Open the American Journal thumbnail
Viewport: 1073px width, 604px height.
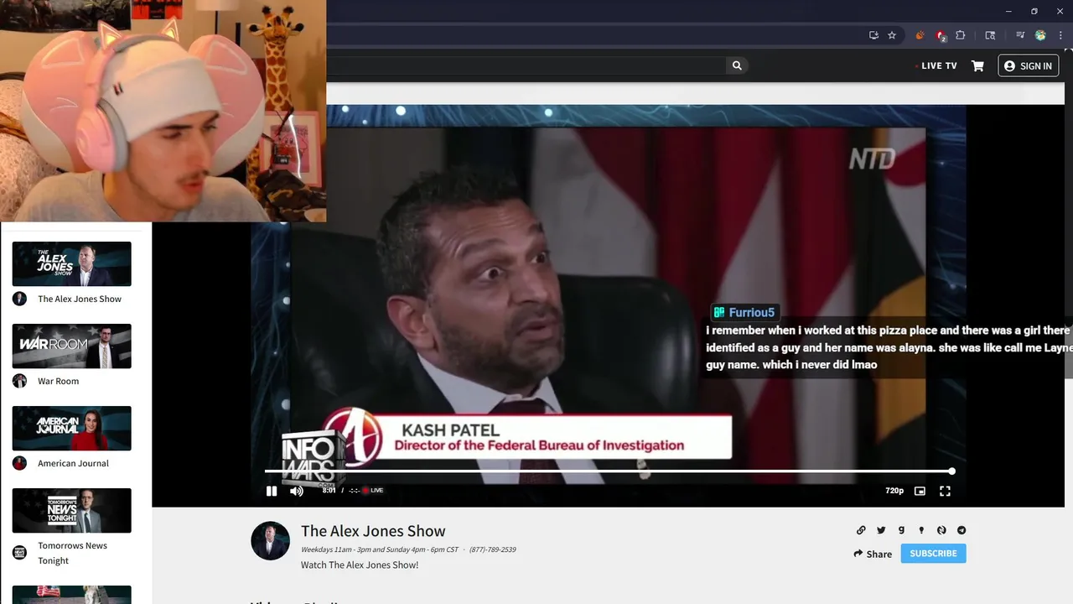[x=71, y=428]
